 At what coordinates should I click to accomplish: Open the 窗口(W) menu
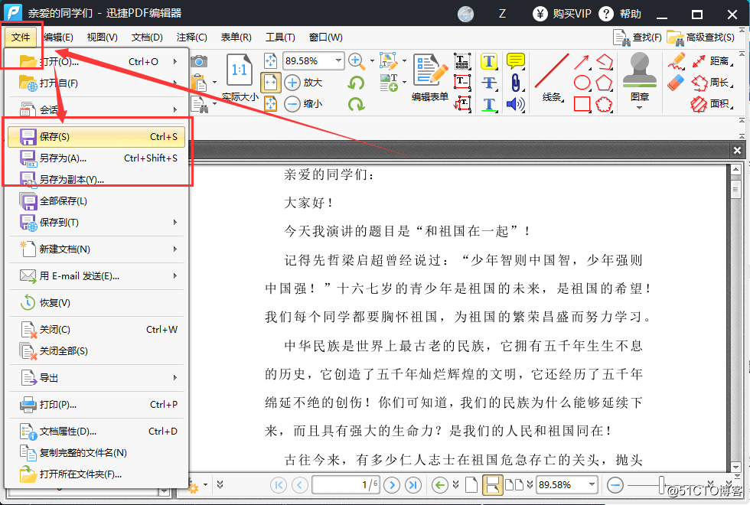[325, 37]
